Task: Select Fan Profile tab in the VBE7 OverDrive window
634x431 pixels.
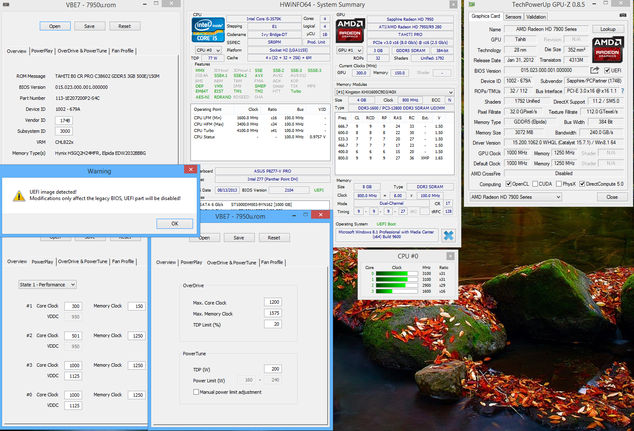Action: tap(272, 263)
